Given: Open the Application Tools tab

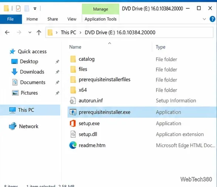Looking at the screenshot, I should 100,19.
